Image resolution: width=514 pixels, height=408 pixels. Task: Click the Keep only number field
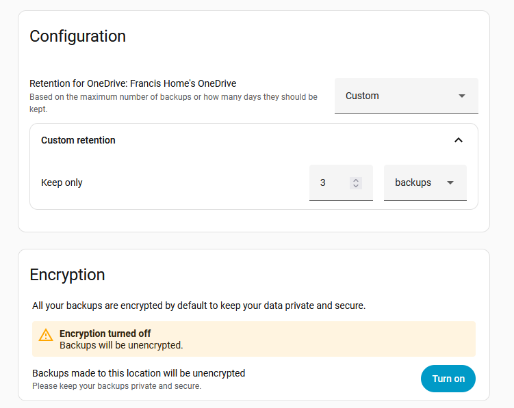click(x=332, y=182)
